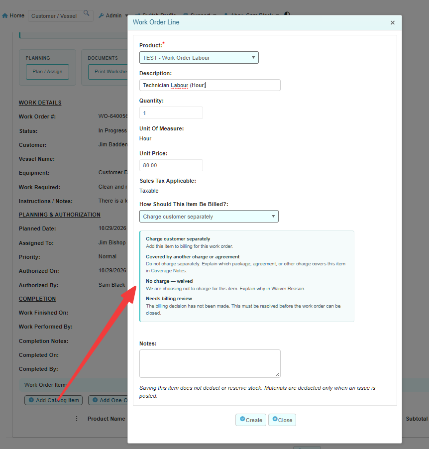Click the Unit Price input field
The image size is (429, 449).
(x=171, y=165)
